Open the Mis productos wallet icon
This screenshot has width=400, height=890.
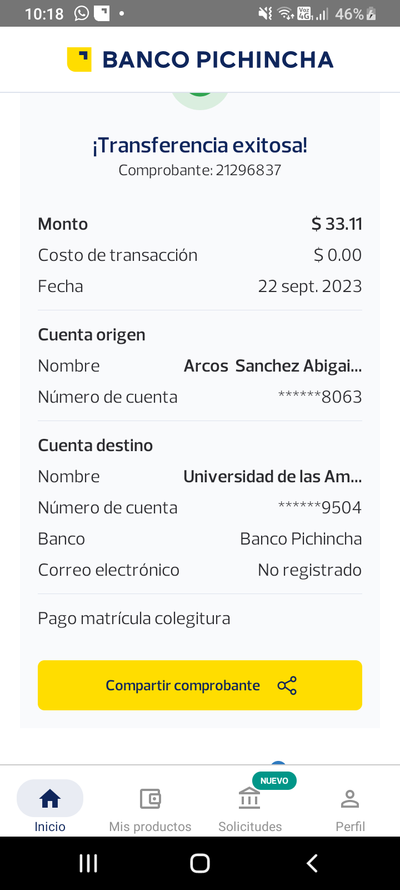[x=150, y=799]
